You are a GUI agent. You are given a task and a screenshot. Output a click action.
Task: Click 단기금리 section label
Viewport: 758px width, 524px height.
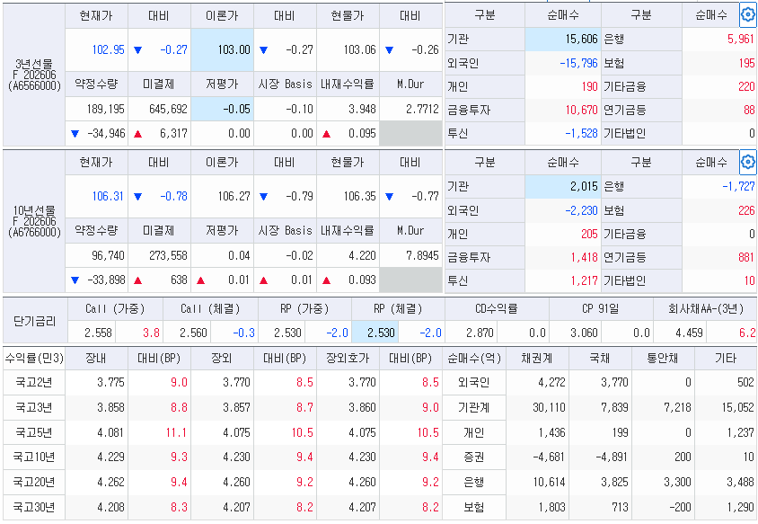pos(35,321)
